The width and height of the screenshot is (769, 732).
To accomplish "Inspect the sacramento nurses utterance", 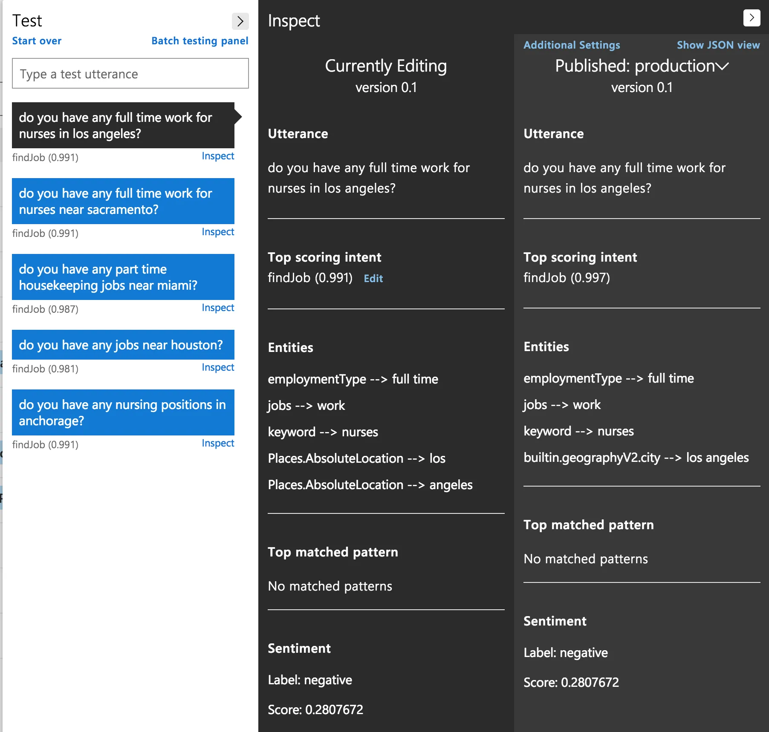I will point(217,232).
